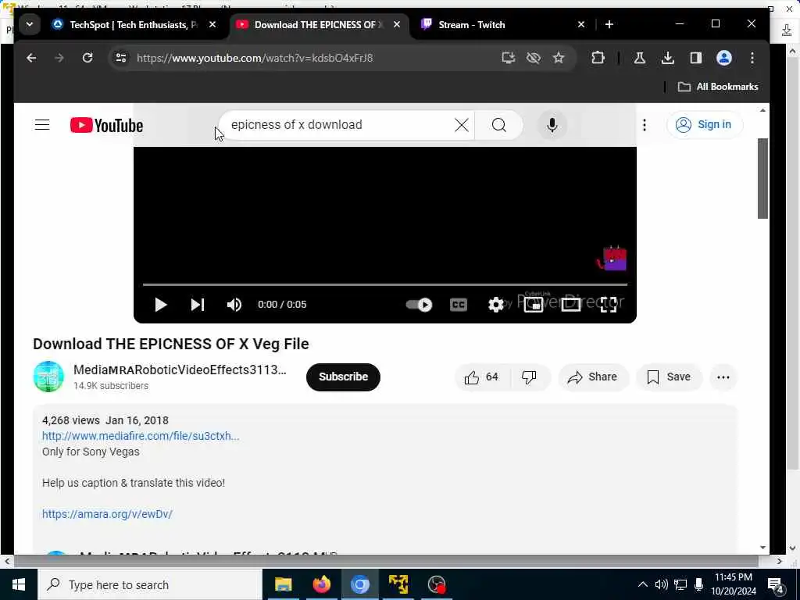This screenshot has height=600, width=800.
Task: Open the Windows notification center
Action: [776, 585]
